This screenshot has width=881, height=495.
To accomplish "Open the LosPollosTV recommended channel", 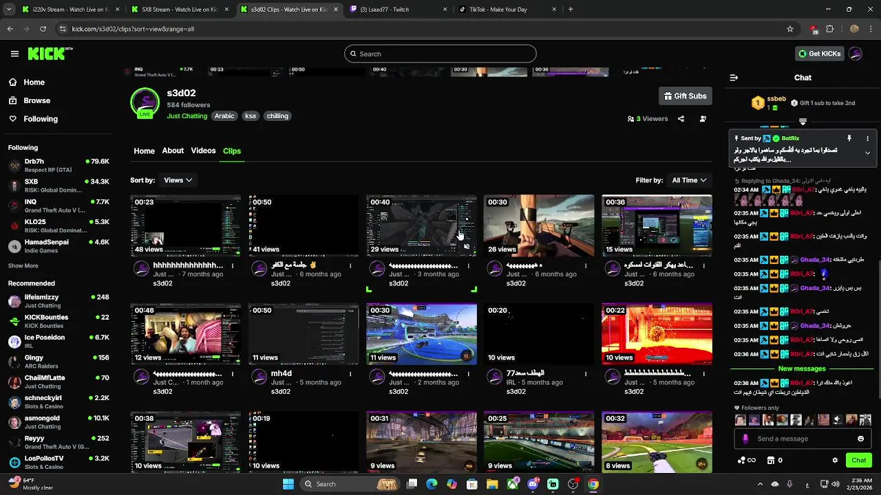I will pos(59,463).
